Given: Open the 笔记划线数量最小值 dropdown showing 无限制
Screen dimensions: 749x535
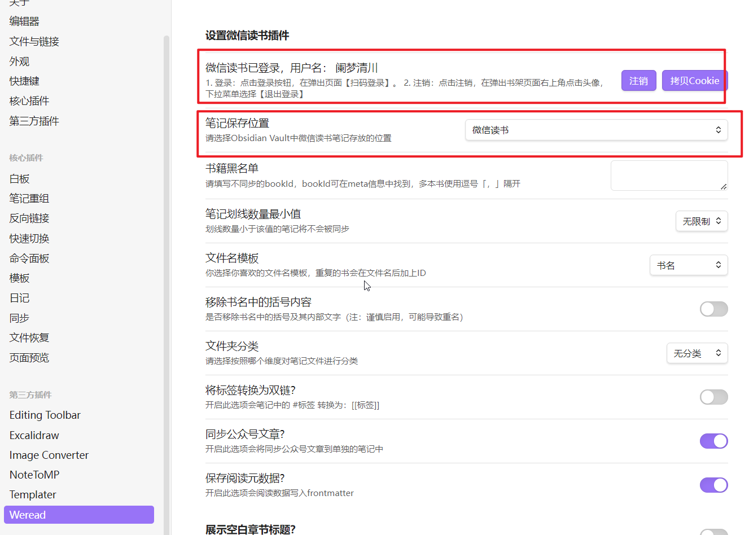Looking at the screenshot, I should click(x=702, y=221).
